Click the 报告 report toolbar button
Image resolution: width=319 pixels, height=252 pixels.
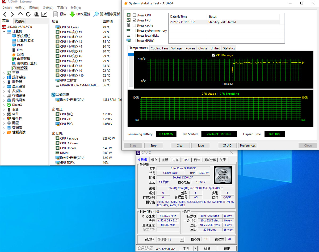pyautogui.click(x=60, y=14)
